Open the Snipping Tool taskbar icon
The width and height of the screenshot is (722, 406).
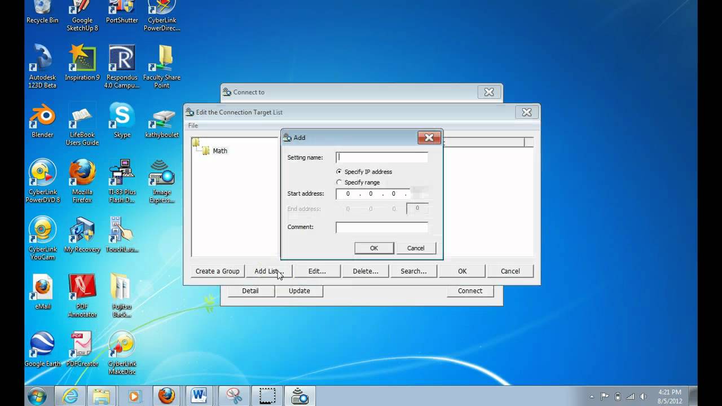coord(234,396)
